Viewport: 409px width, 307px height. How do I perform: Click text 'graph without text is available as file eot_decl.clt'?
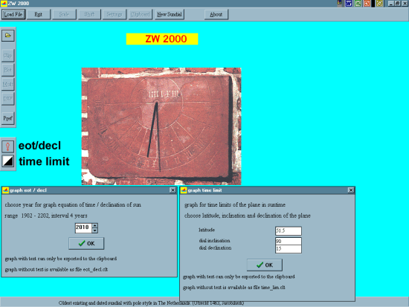(x=57, y=269)
